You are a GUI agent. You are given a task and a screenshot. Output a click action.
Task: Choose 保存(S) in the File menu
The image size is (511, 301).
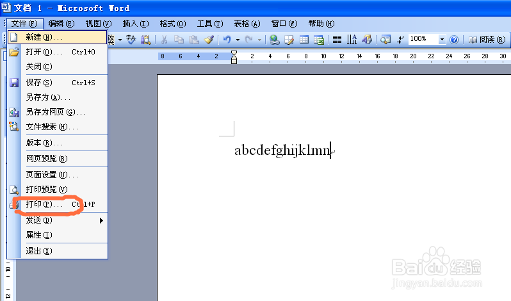[x=58, y=83]
